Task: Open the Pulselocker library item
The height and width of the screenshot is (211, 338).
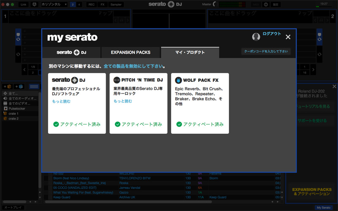Action: [17, 108]
